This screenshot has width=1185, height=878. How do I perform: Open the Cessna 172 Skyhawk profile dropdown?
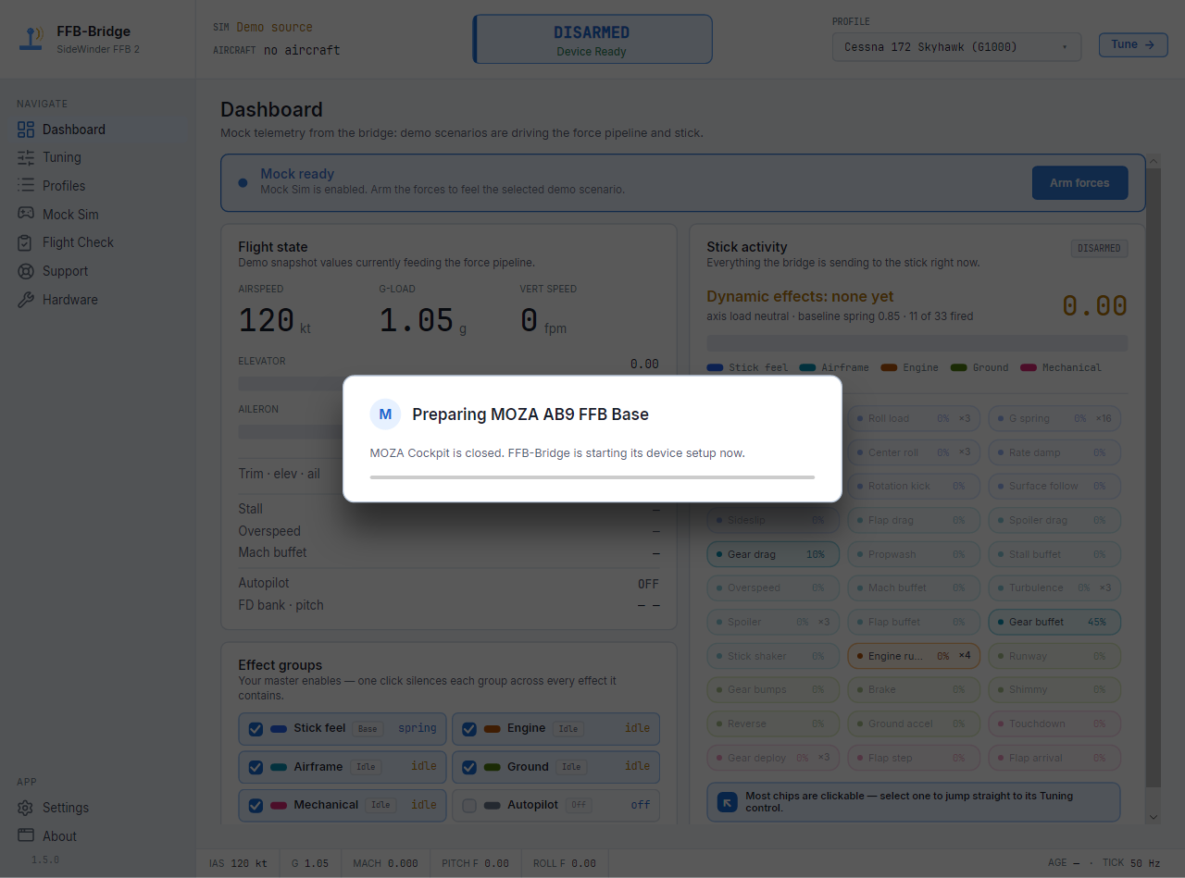pos(956,47)
